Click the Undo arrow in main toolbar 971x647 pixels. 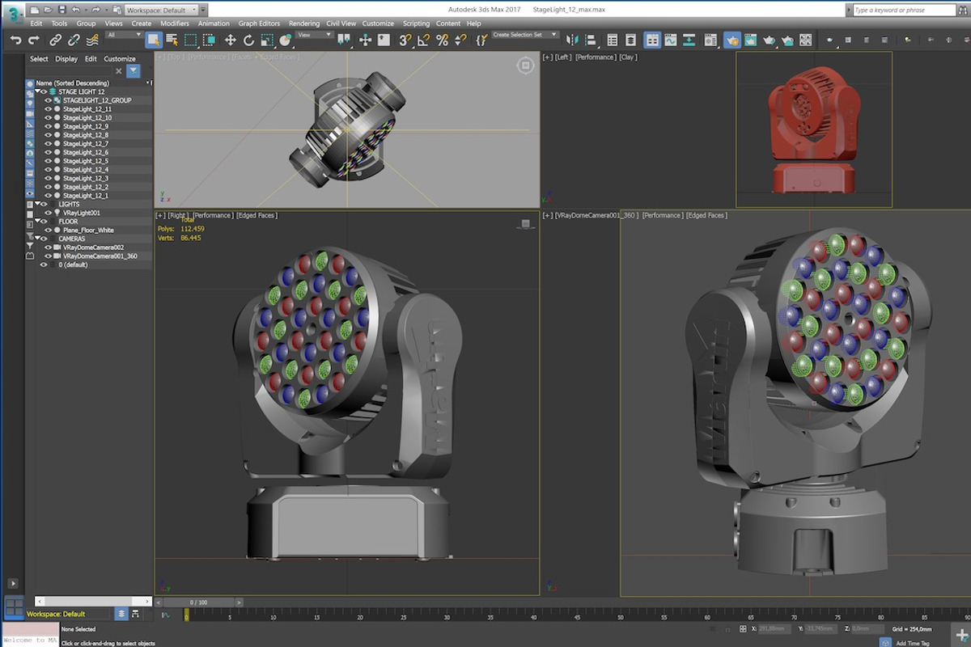point(15,40)
